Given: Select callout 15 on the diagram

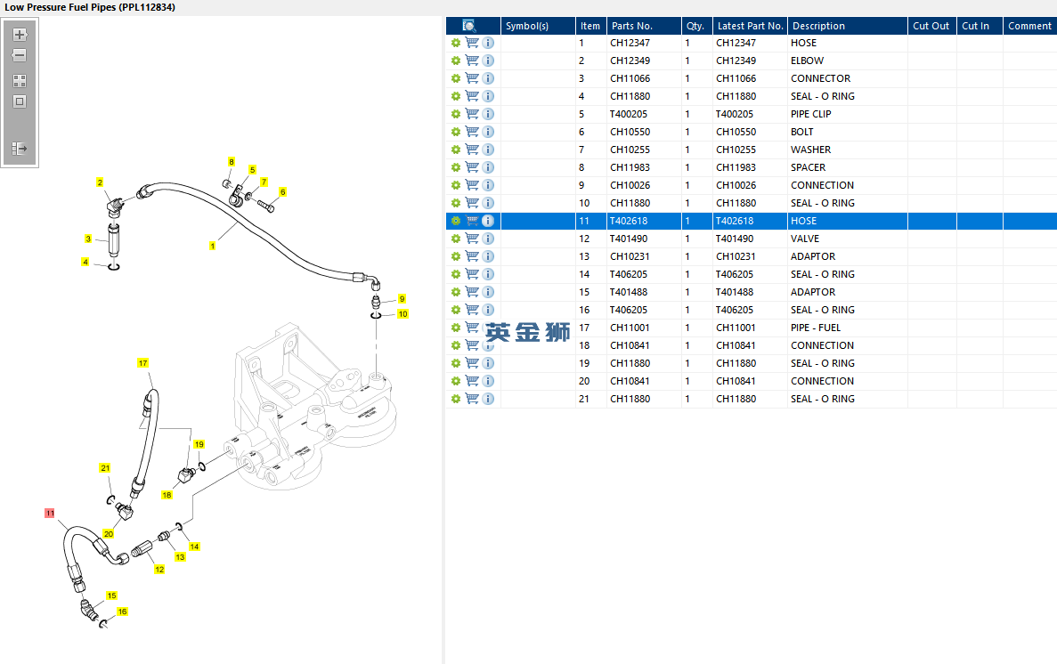Looking at the screenshot, I should [x=112, y=596].
